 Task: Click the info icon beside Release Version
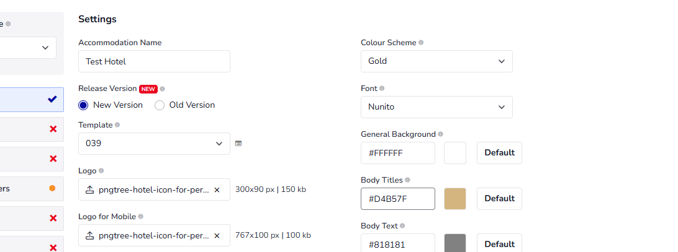click(x=163, y=89)
